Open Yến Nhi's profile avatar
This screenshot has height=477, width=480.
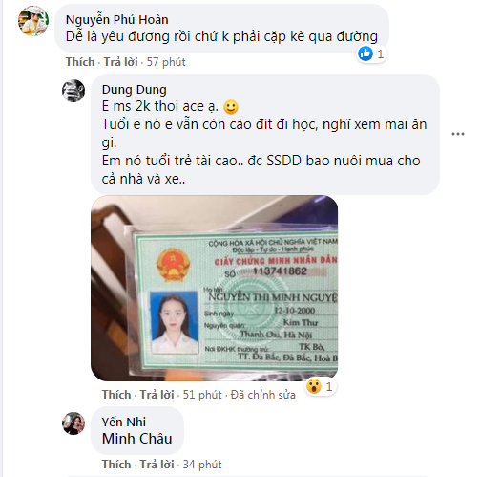(73, 423)
